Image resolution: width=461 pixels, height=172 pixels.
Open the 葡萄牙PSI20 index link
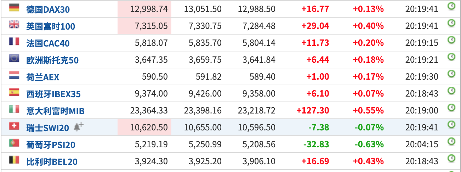click(51, 145)
